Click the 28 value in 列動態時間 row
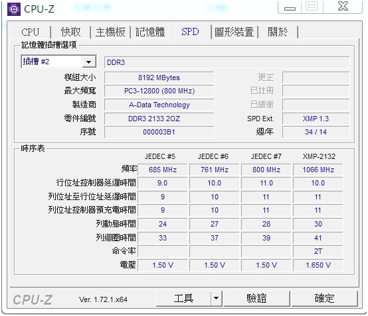Screen dimensions: 368x316 [x=266, y=224]
